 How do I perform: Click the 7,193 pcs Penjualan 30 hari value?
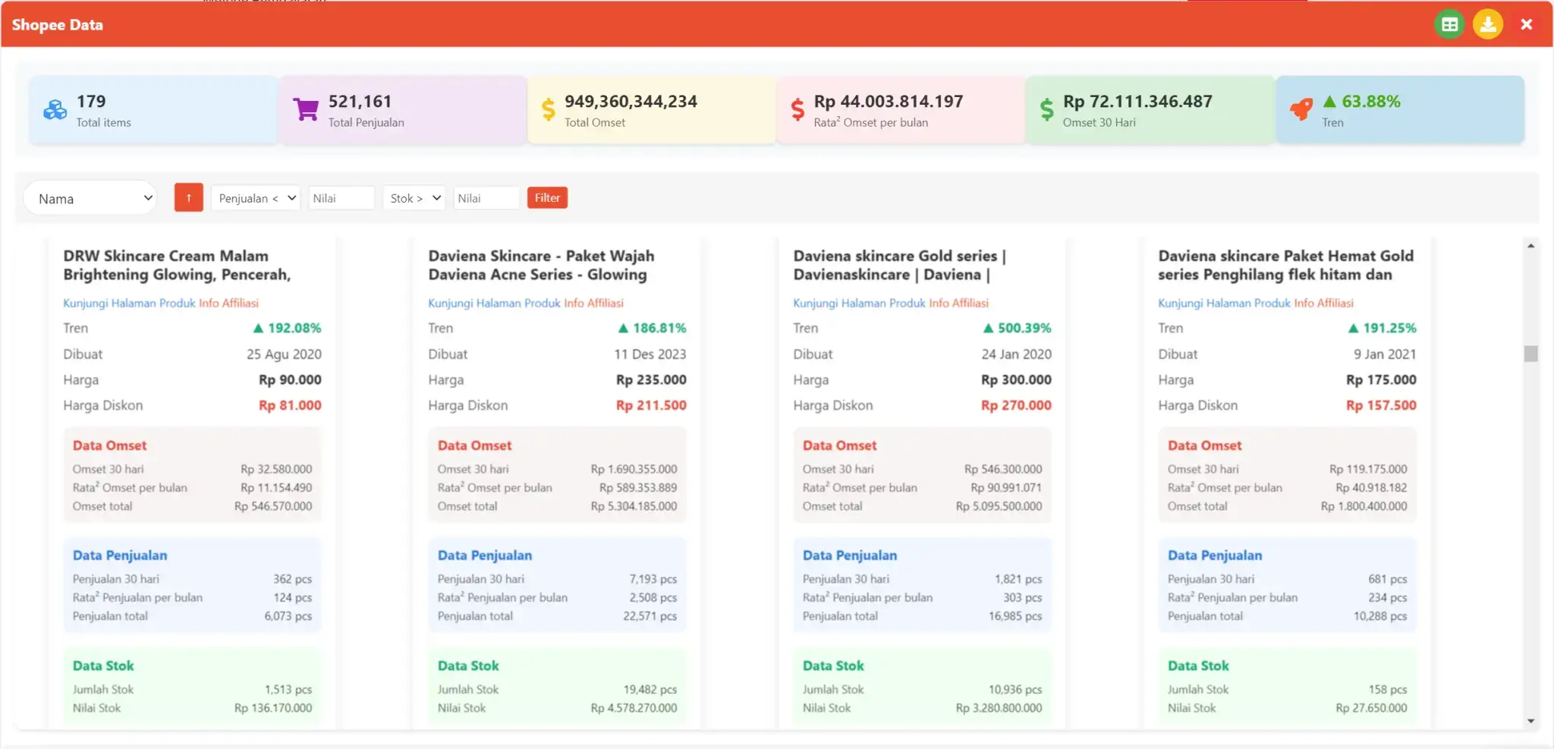[x=653, y=579]
